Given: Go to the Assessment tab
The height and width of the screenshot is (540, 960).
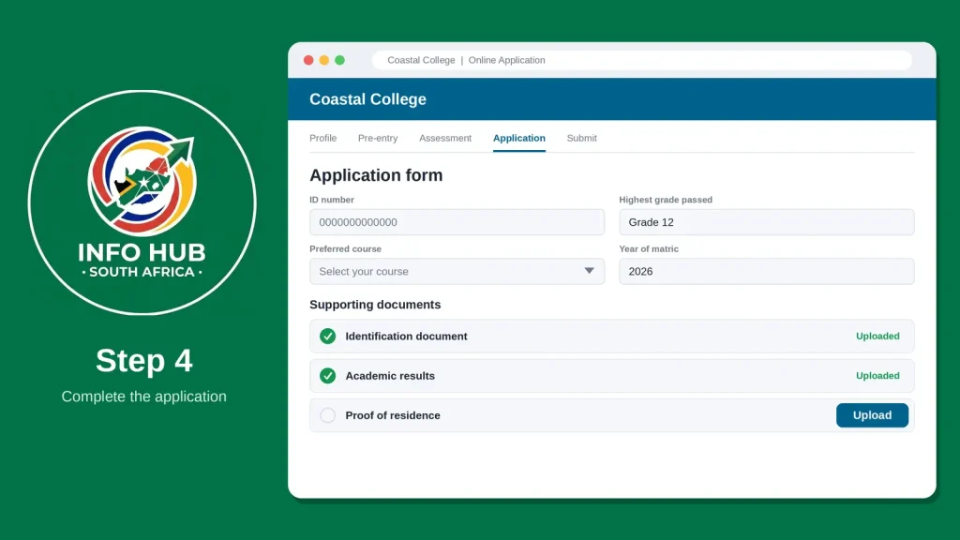Looking at the screenshot, I should tap(445, 139).
